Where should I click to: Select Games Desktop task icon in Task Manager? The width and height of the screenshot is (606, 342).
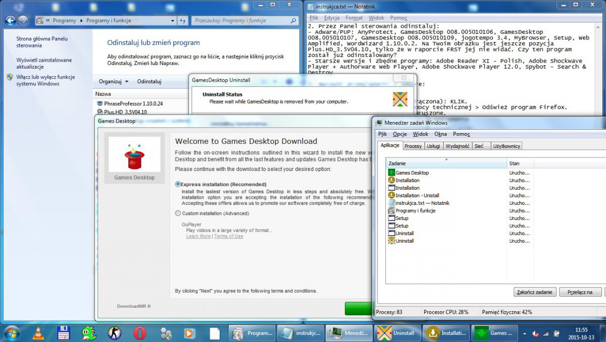[391, 173]
